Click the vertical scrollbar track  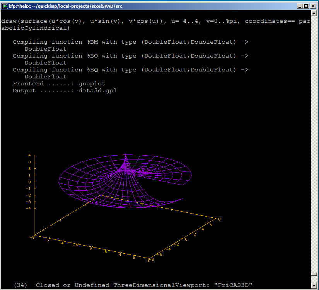pyautogui.click(x=313, y=154)
